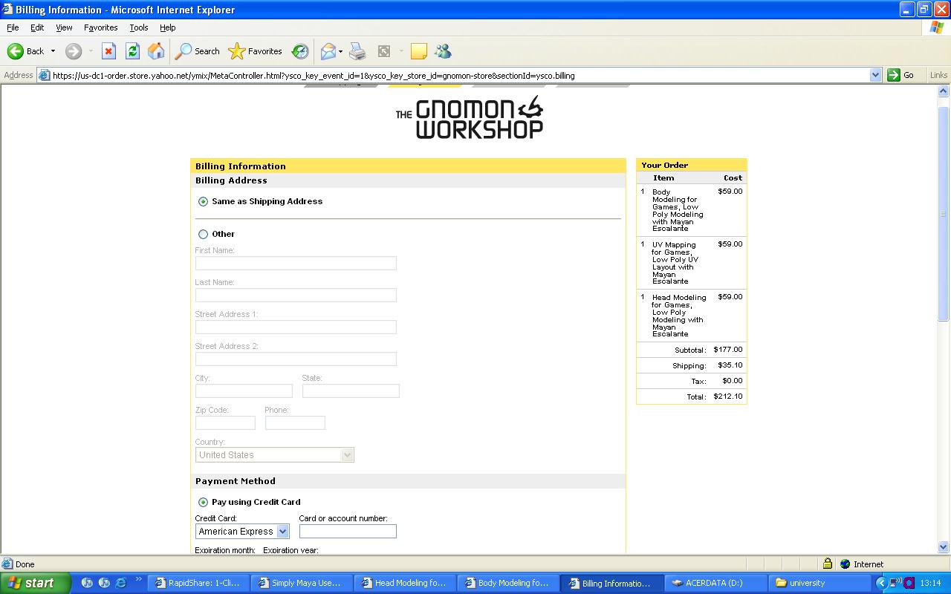This screenshot has height=594, width=951.
Task: Switch to Simply Maya taskbar window
Action: 301,583
